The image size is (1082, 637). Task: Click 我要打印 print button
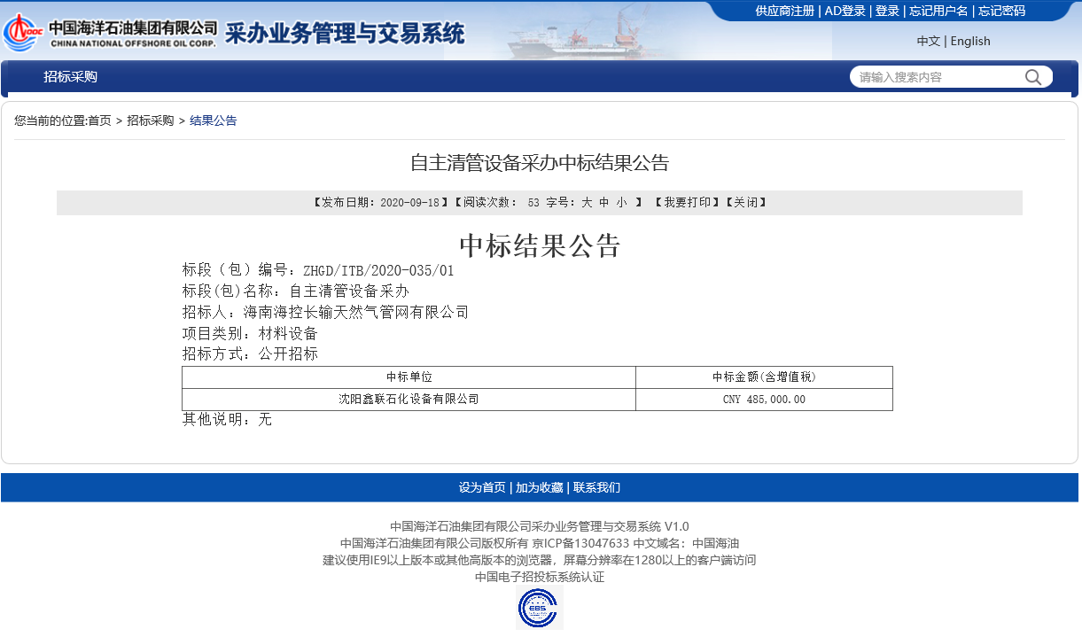point(688,203)
